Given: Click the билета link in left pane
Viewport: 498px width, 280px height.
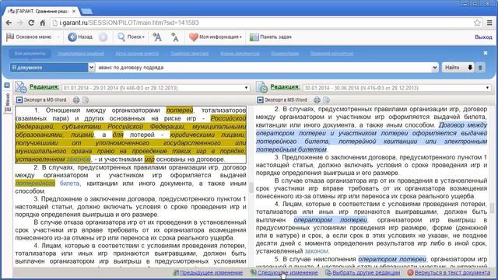Looking at the screenshot, I should (x=69, y=184).
